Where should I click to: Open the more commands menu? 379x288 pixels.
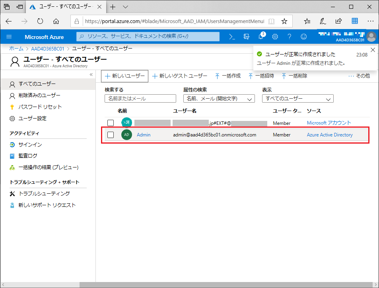[x=359, y=76]
